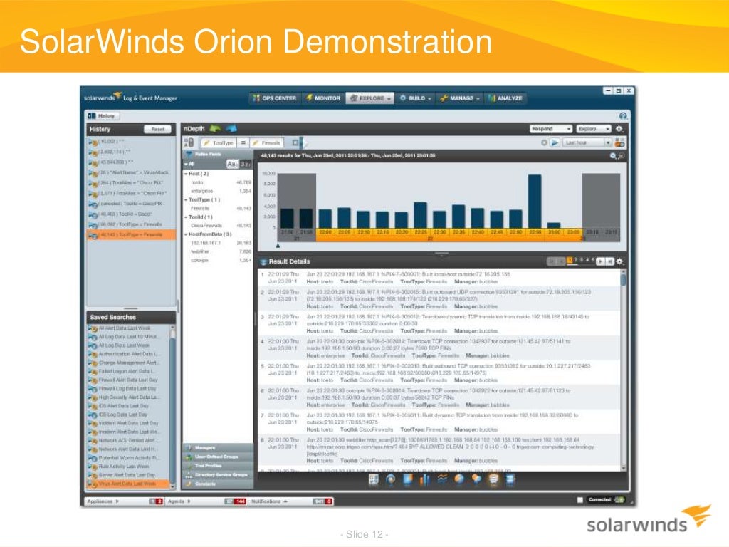This screenshot has height=547, width=729.
Task: Open 'Virus Alert Data Last Week' saved search
Action: tap(128, 484)
